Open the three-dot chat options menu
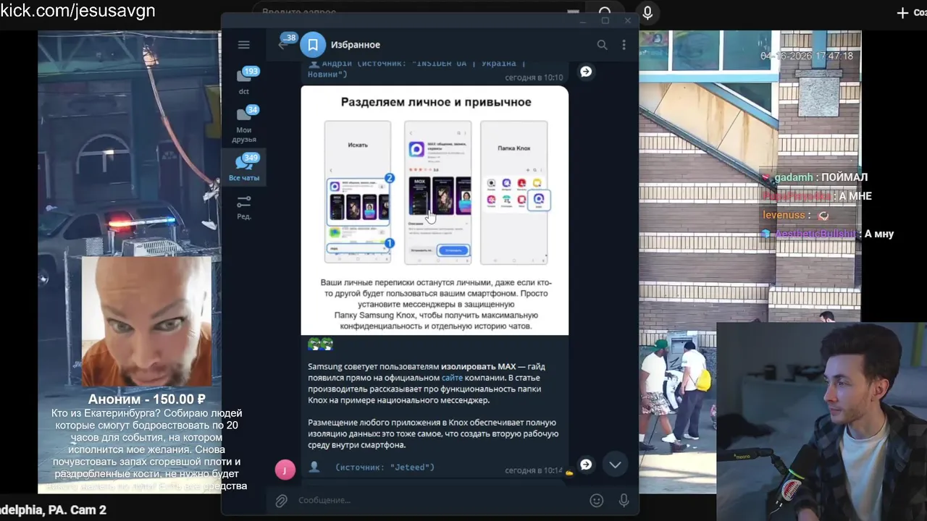The width and height of the screenshot is (927, 521). click(x=624, y=45)
